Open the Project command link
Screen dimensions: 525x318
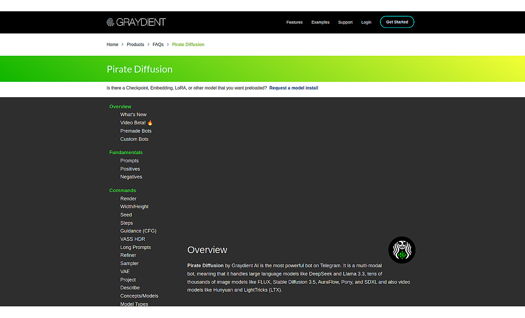coord(128,280)
